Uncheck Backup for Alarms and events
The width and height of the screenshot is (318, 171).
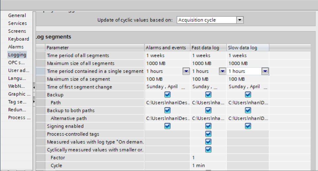[x=167, y=95]
